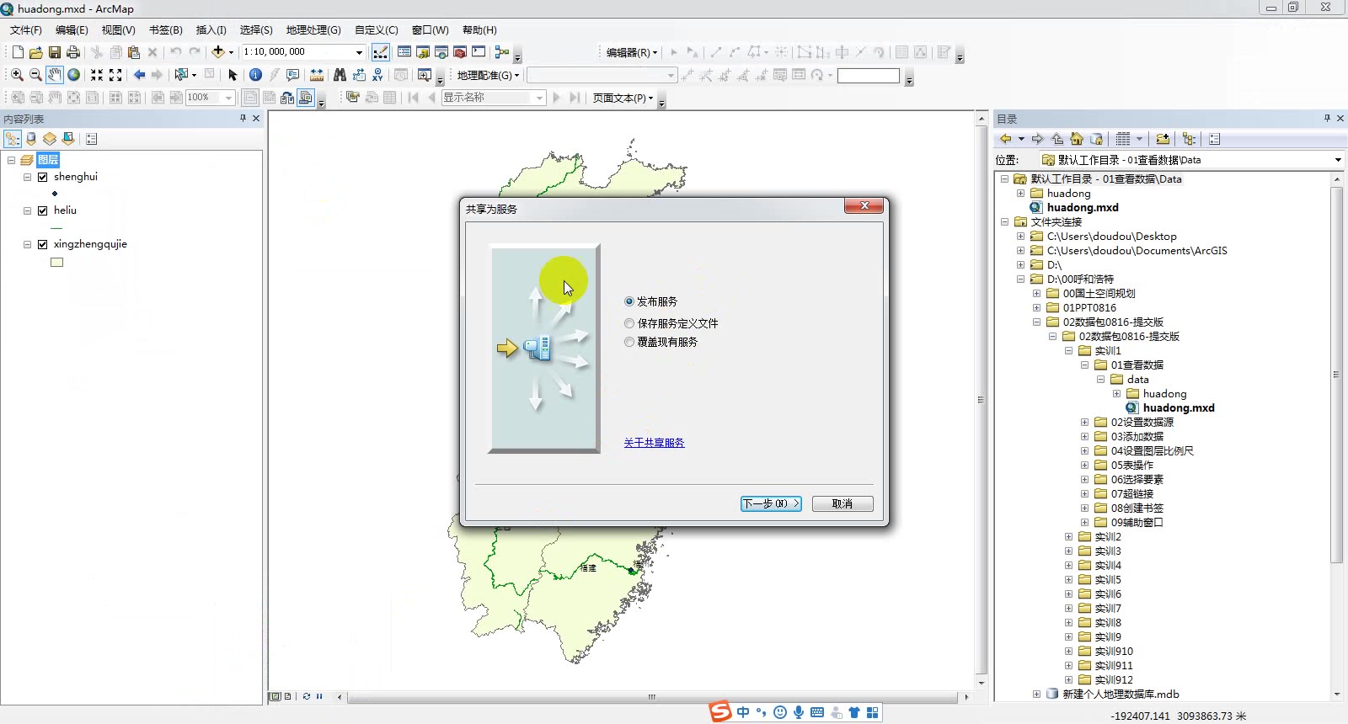Image resolution: width=1348 pixels, height=724 pixels.
Task: Open the 编辑(E) menu
Action: 72,29
